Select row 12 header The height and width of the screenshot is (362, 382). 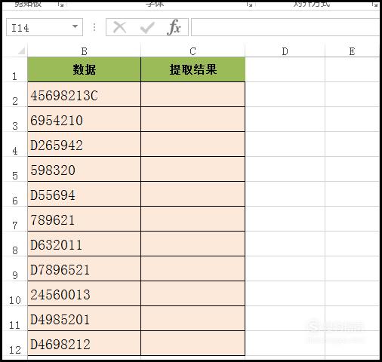(14, 343)
